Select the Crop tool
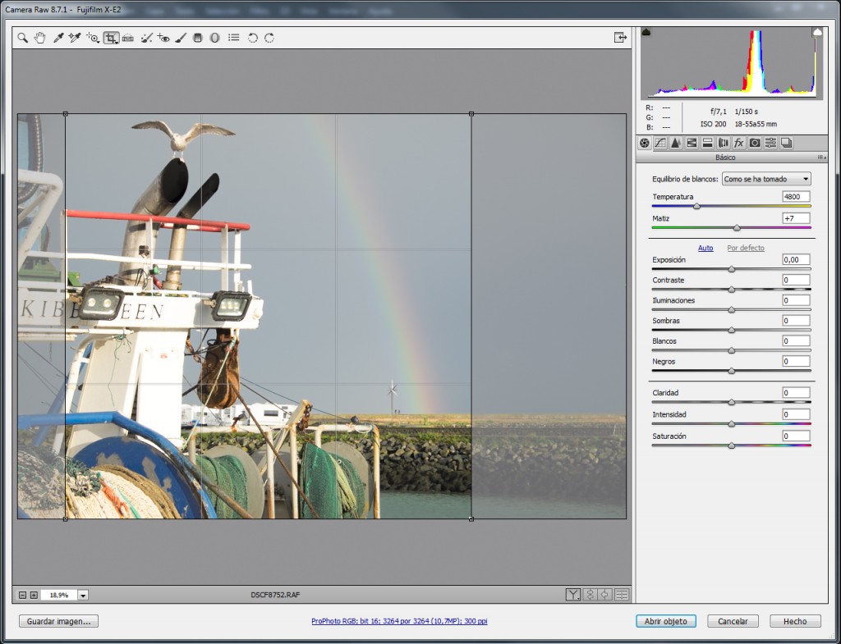 click(111, 38)
